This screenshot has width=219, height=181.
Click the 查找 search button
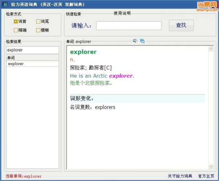(181, 25)
